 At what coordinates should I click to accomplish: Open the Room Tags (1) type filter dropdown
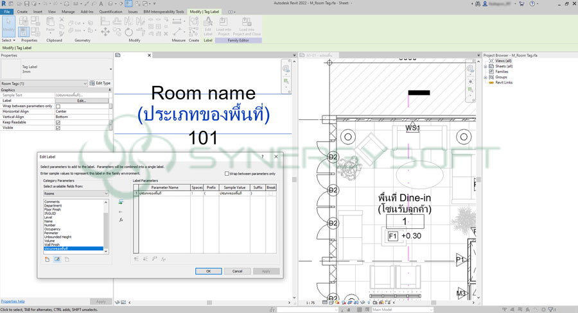(x=85, y=83)
